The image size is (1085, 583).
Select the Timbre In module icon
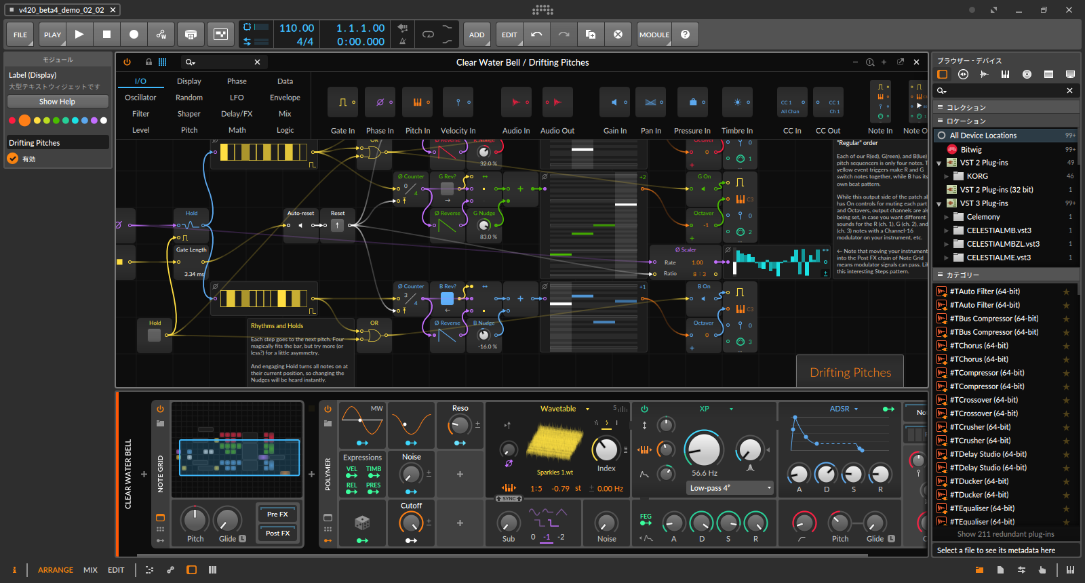tap(737, 102)
